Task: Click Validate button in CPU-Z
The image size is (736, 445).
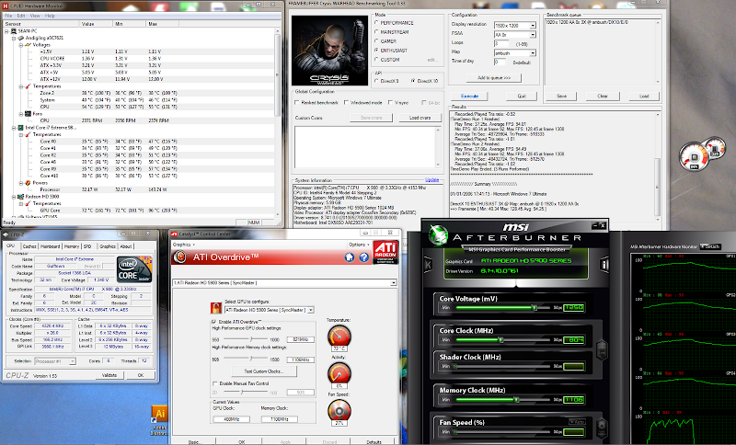Action: (109, 375)
